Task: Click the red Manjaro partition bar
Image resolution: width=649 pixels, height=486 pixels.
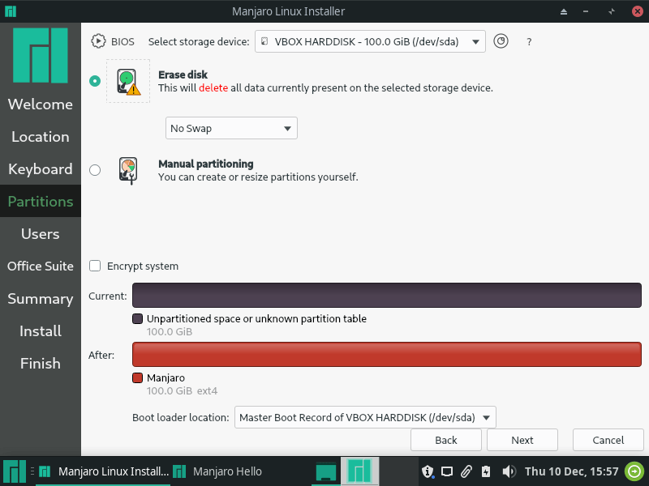Action: [387, 354]
